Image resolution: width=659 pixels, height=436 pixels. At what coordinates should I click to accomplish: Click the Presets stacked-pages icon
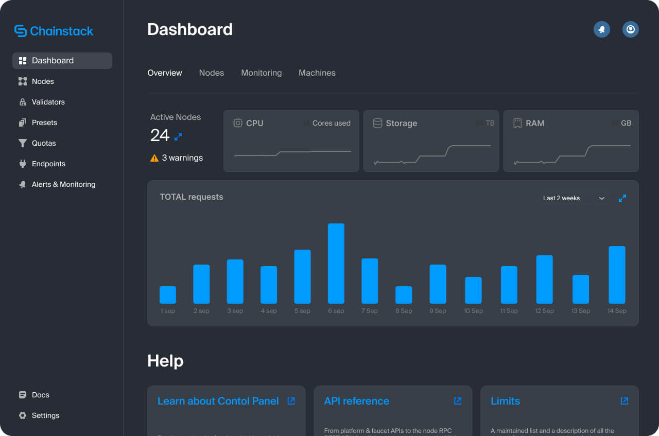pyautogui.click(x=23, y=123)
